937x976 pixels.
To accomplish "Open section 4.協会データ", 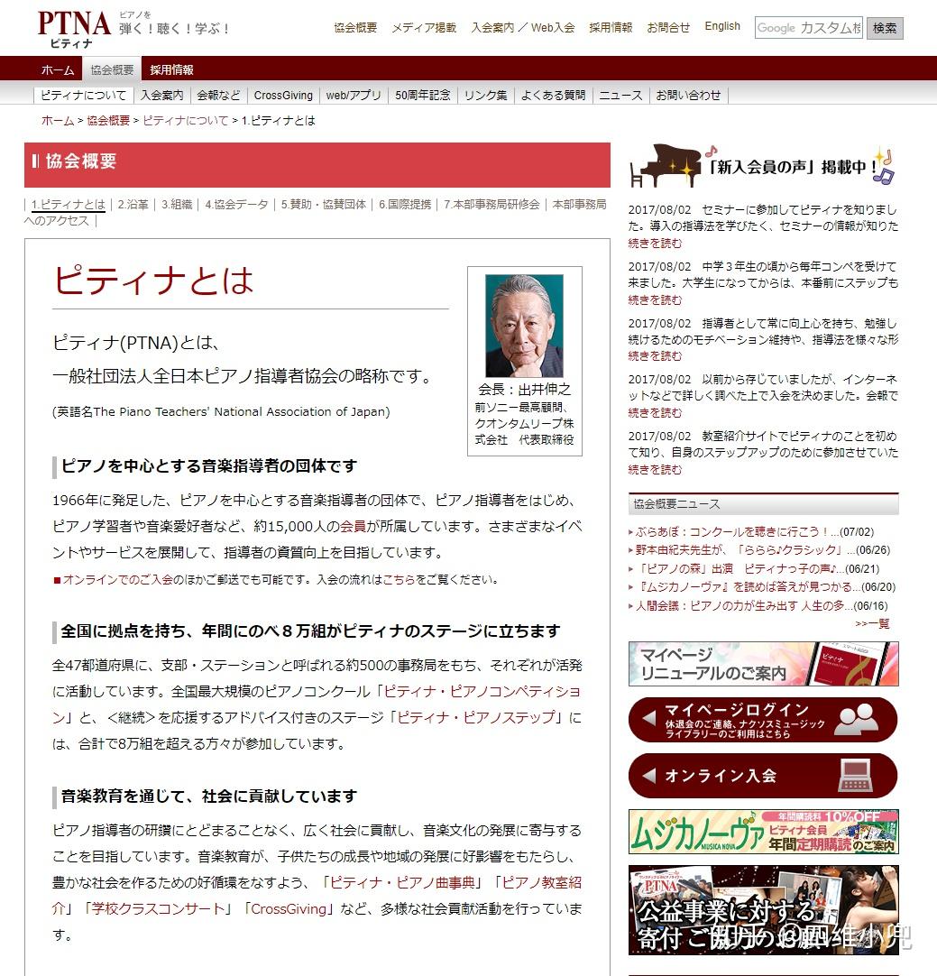I will tap(236, 204).
